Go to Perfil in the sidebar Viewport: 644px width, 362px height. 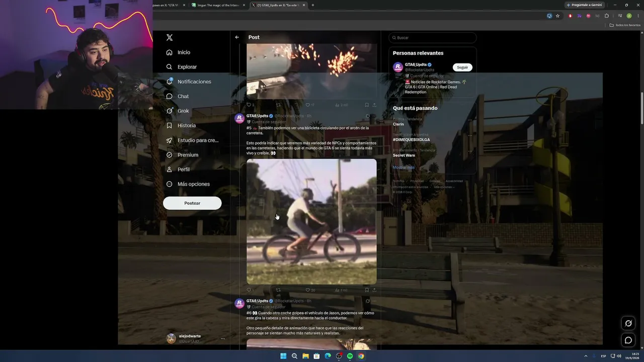click(178, 169)
